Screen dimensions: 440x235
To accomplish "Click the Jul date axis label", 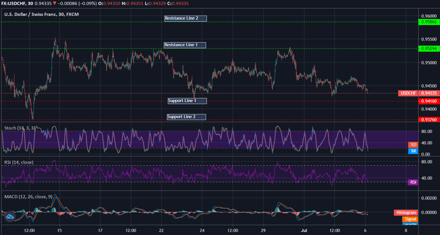I will tap(304, 230).
